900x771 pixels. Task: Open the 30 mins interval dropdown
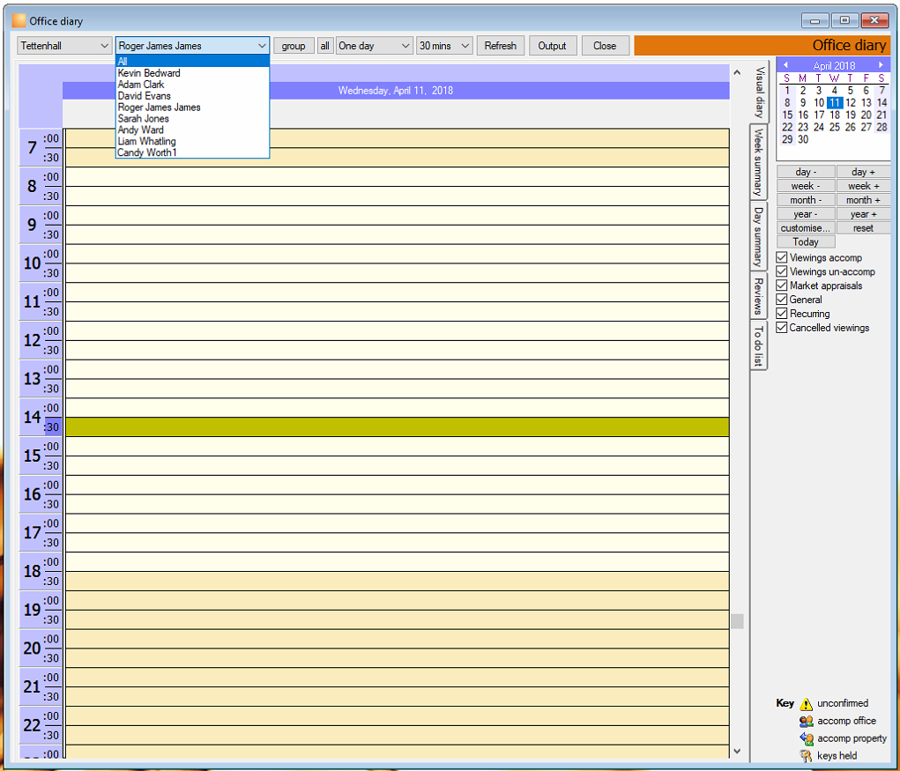tap(444, 46)
